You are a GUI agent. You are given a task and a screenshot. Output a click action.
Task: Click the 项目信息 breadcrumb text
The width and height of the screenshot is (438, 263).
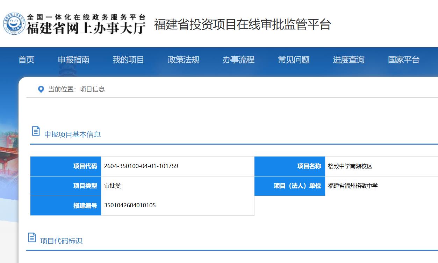92,89
